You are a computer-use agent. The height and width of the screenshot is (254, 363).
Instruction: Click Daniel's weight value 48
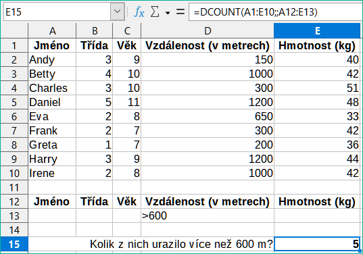pos(317,102)
